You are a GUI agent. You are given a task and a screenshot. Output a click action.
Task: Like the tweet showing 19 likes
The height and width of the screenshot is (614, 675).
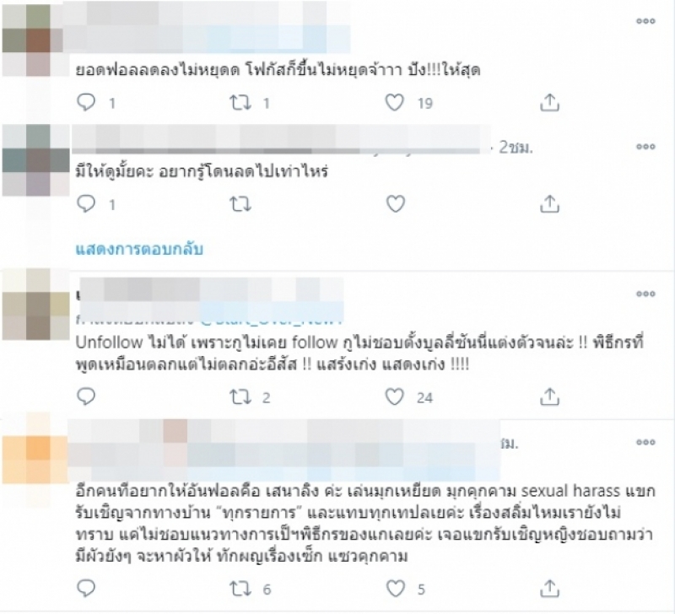pyautogui.click(x=394, y=103)
